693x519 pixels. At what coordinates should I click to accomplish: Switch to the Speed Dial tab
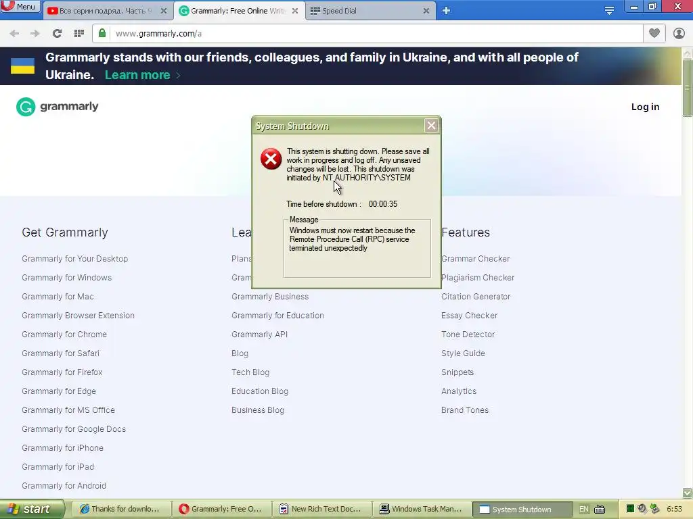(x=370, y=11)
